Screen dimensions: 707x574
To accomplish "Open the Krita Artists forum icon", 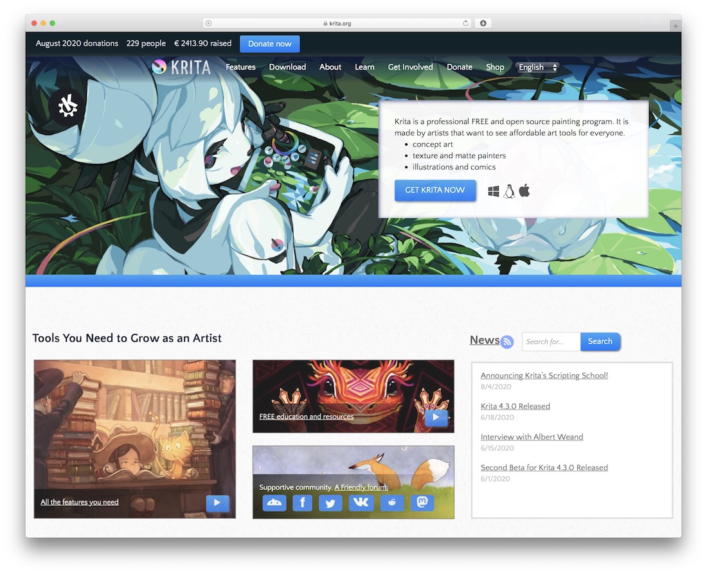I will click(x=274, y=502).
